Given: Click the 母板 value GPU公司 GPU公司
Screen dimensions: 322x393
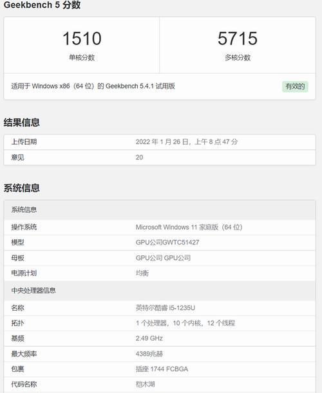Looking at the screenshot, I should click(x=163, y=258).
